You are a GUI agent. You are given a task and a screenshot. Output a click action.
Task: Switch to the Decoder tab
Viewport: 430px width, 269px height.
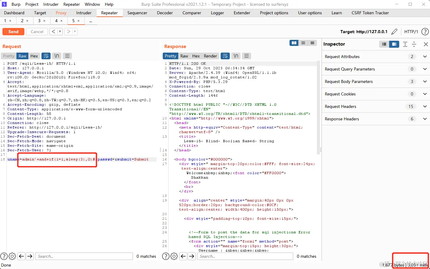point(165,13)
